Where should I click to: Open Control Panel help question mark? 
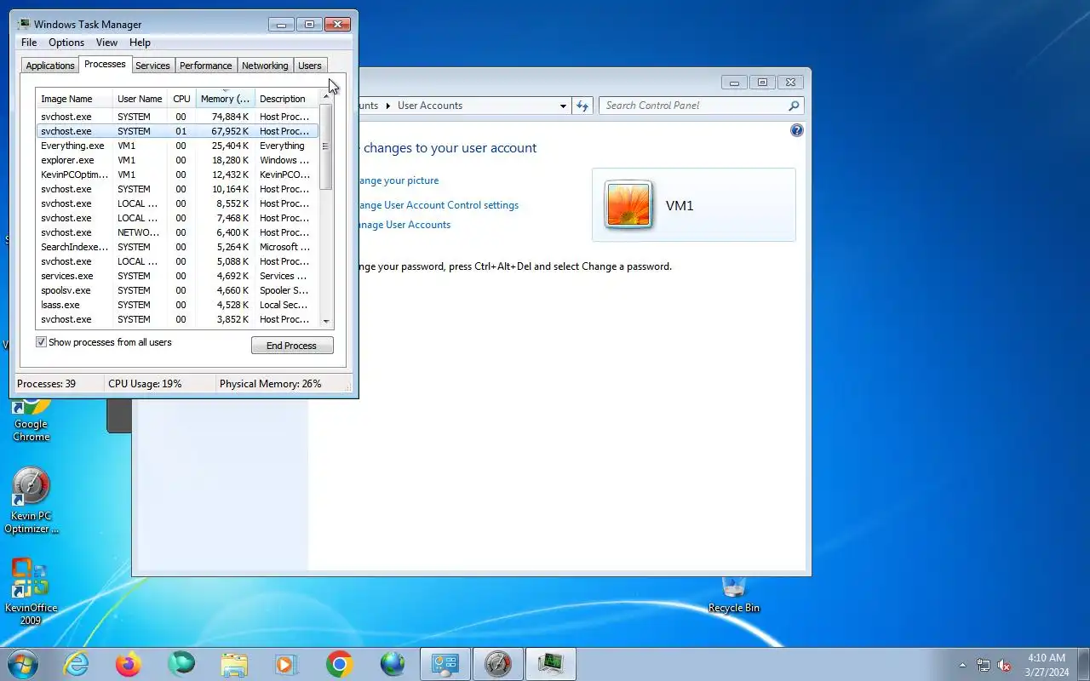[x=796, y=130]
